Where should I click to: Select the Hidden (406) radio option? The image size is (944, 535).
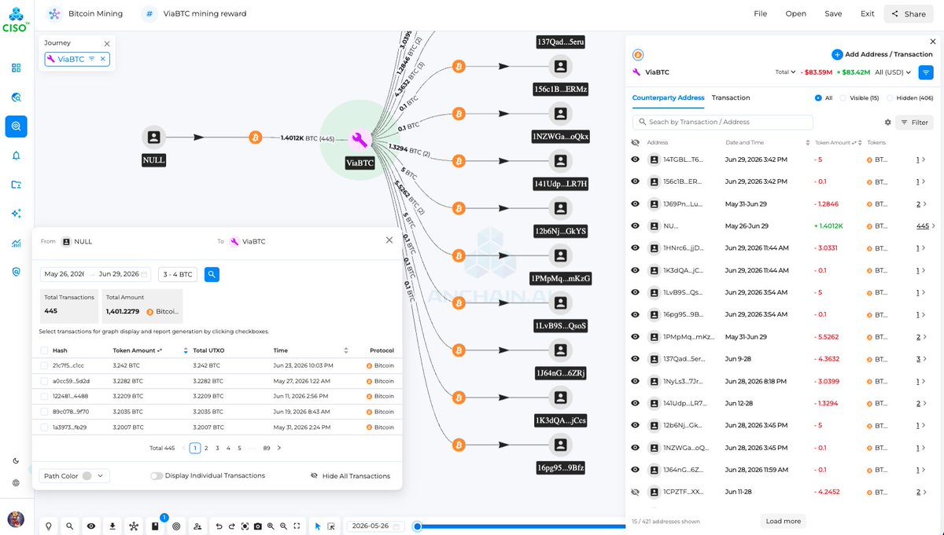pos(890,98)
